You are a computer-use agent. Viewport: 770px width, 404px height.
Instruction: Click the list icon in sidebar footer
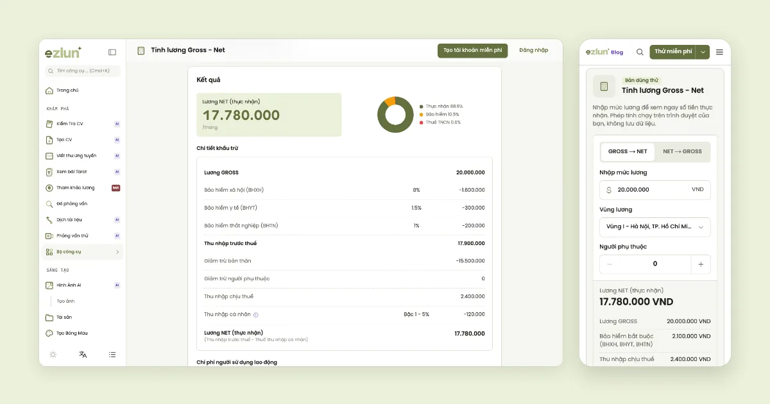(x=112, y=354)
